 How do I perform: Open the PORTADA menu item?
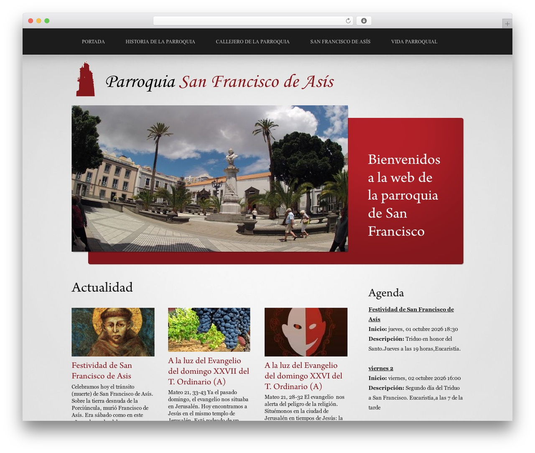pos(93,42)
